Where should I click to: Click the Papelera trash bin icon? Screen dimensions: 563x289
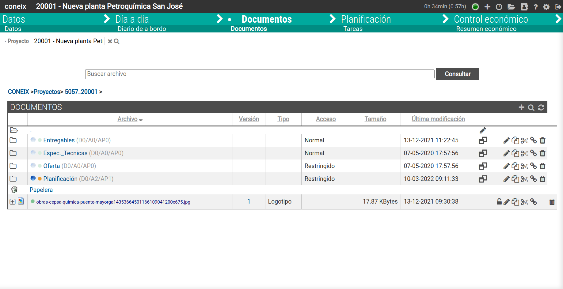click(14, 190)
